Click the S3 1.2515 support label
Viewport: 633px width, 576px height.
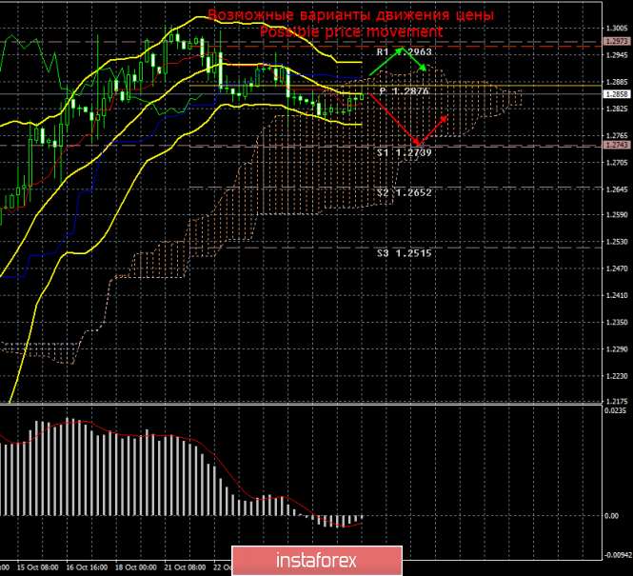(405, 253)
